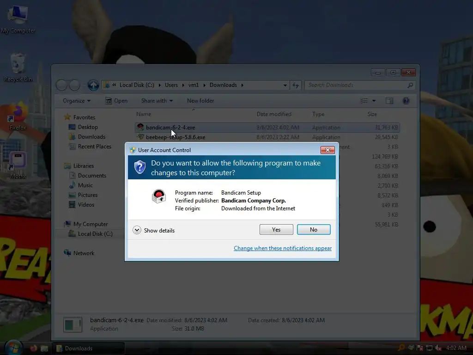The height and width of the screenshot is (355, 473).
Task: Select Downloads taskbar window button
Action: click(x=88, y=349)
